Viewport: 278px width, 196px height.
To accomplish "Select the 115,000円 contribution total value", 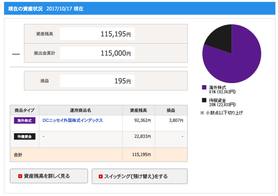I will point(116,53).
